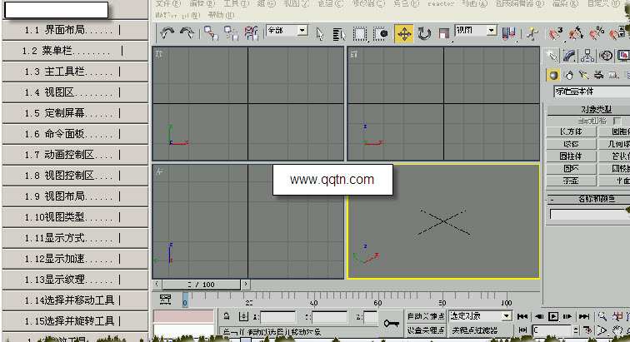Screen dimensions: 630x342
Task: Activate the Select and Rotate tool
Action: [424, 34]
